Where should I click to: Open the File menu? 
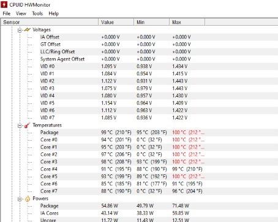(x=7, y=13)
